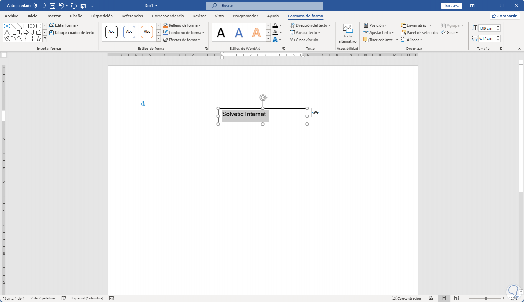The height and width of the screenshot is (302, 524).
Task: Open Alinear texto dropdown
Action: point(305,33)
